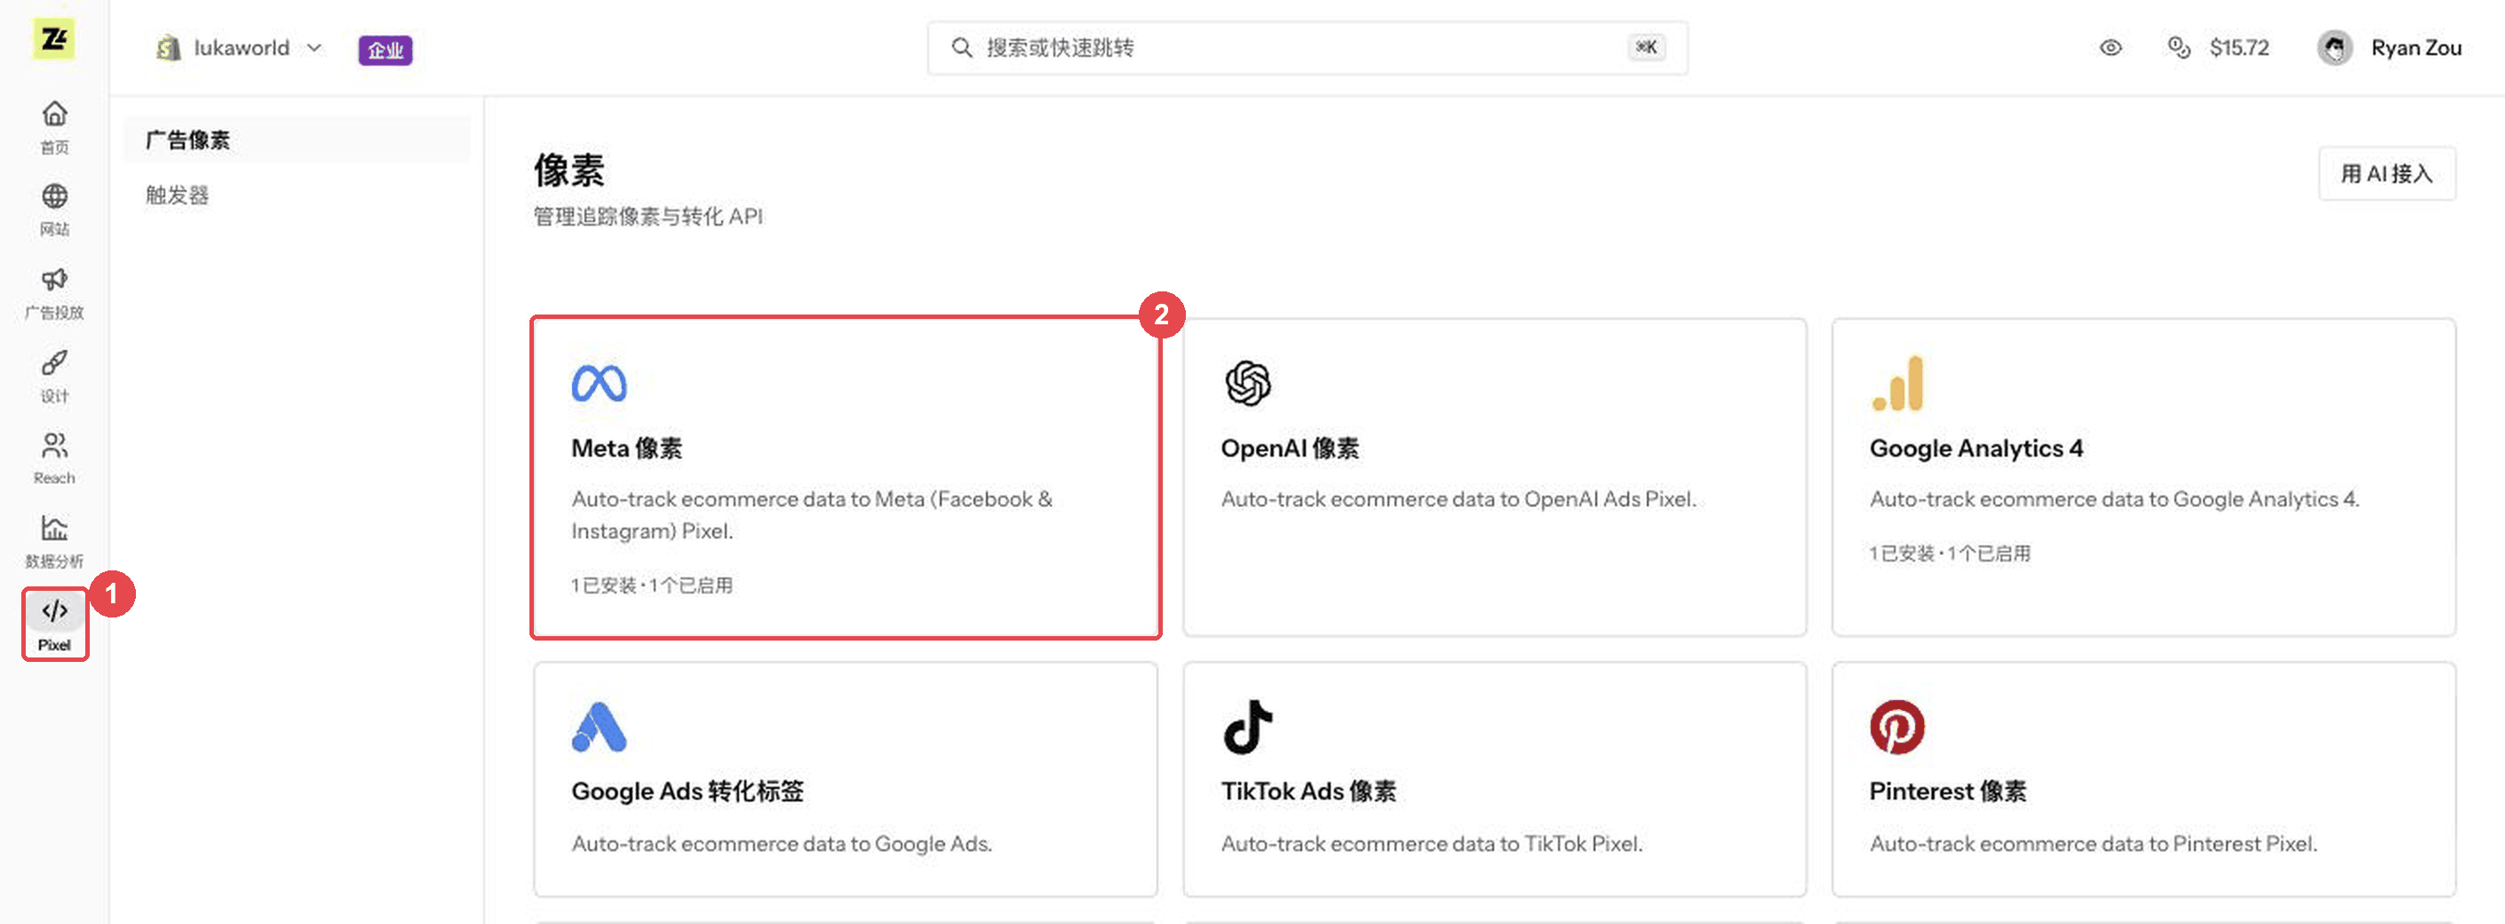Click Google Analytics 4 card's 1 已安装 status
Screen dimensions: 2505x924
tap(1950, 554)
